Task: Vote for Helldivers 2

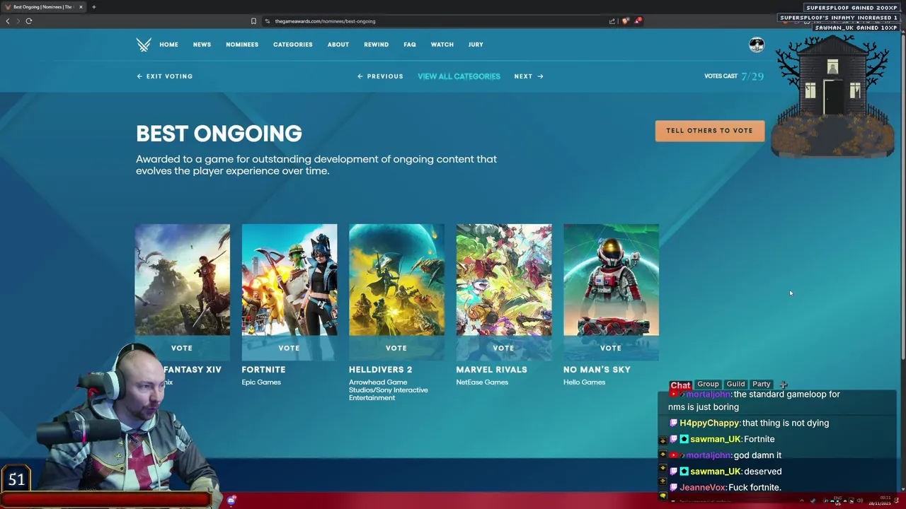Action: click(x=396, y=348)
